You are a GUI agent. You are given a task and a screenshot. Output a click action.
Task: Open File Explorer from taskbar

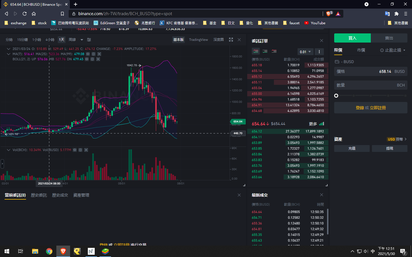(35, 251)
